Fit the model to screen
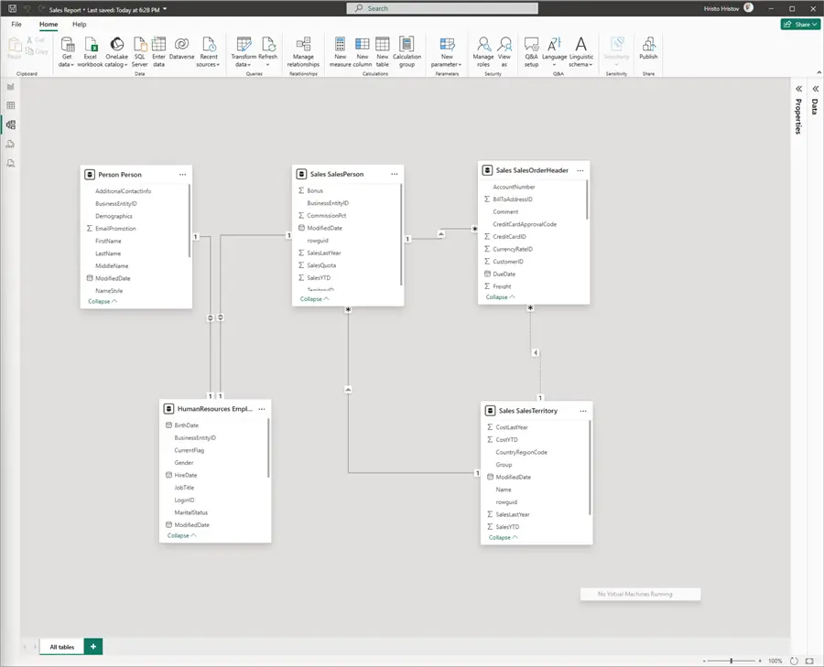The height and width of the screenshot is (667, 824). 810,661
